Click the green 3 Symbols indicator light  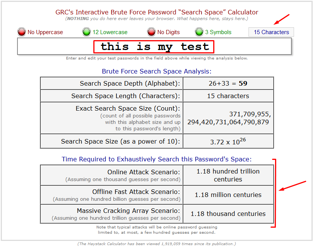pyautogui.click(x=199, y=32)
